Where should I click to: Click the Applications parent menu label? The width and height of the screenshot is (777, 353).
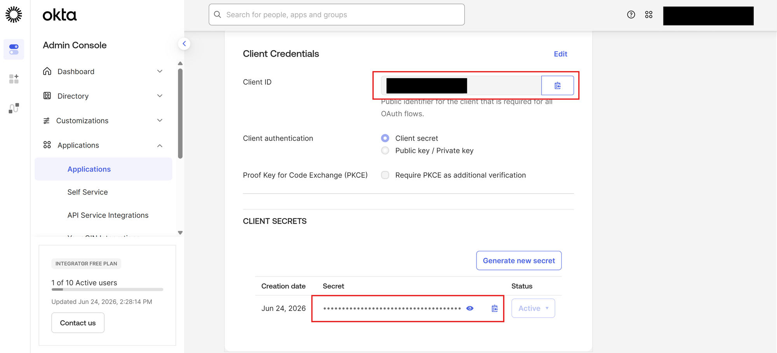pyautogui.click(x=78, y=145)
